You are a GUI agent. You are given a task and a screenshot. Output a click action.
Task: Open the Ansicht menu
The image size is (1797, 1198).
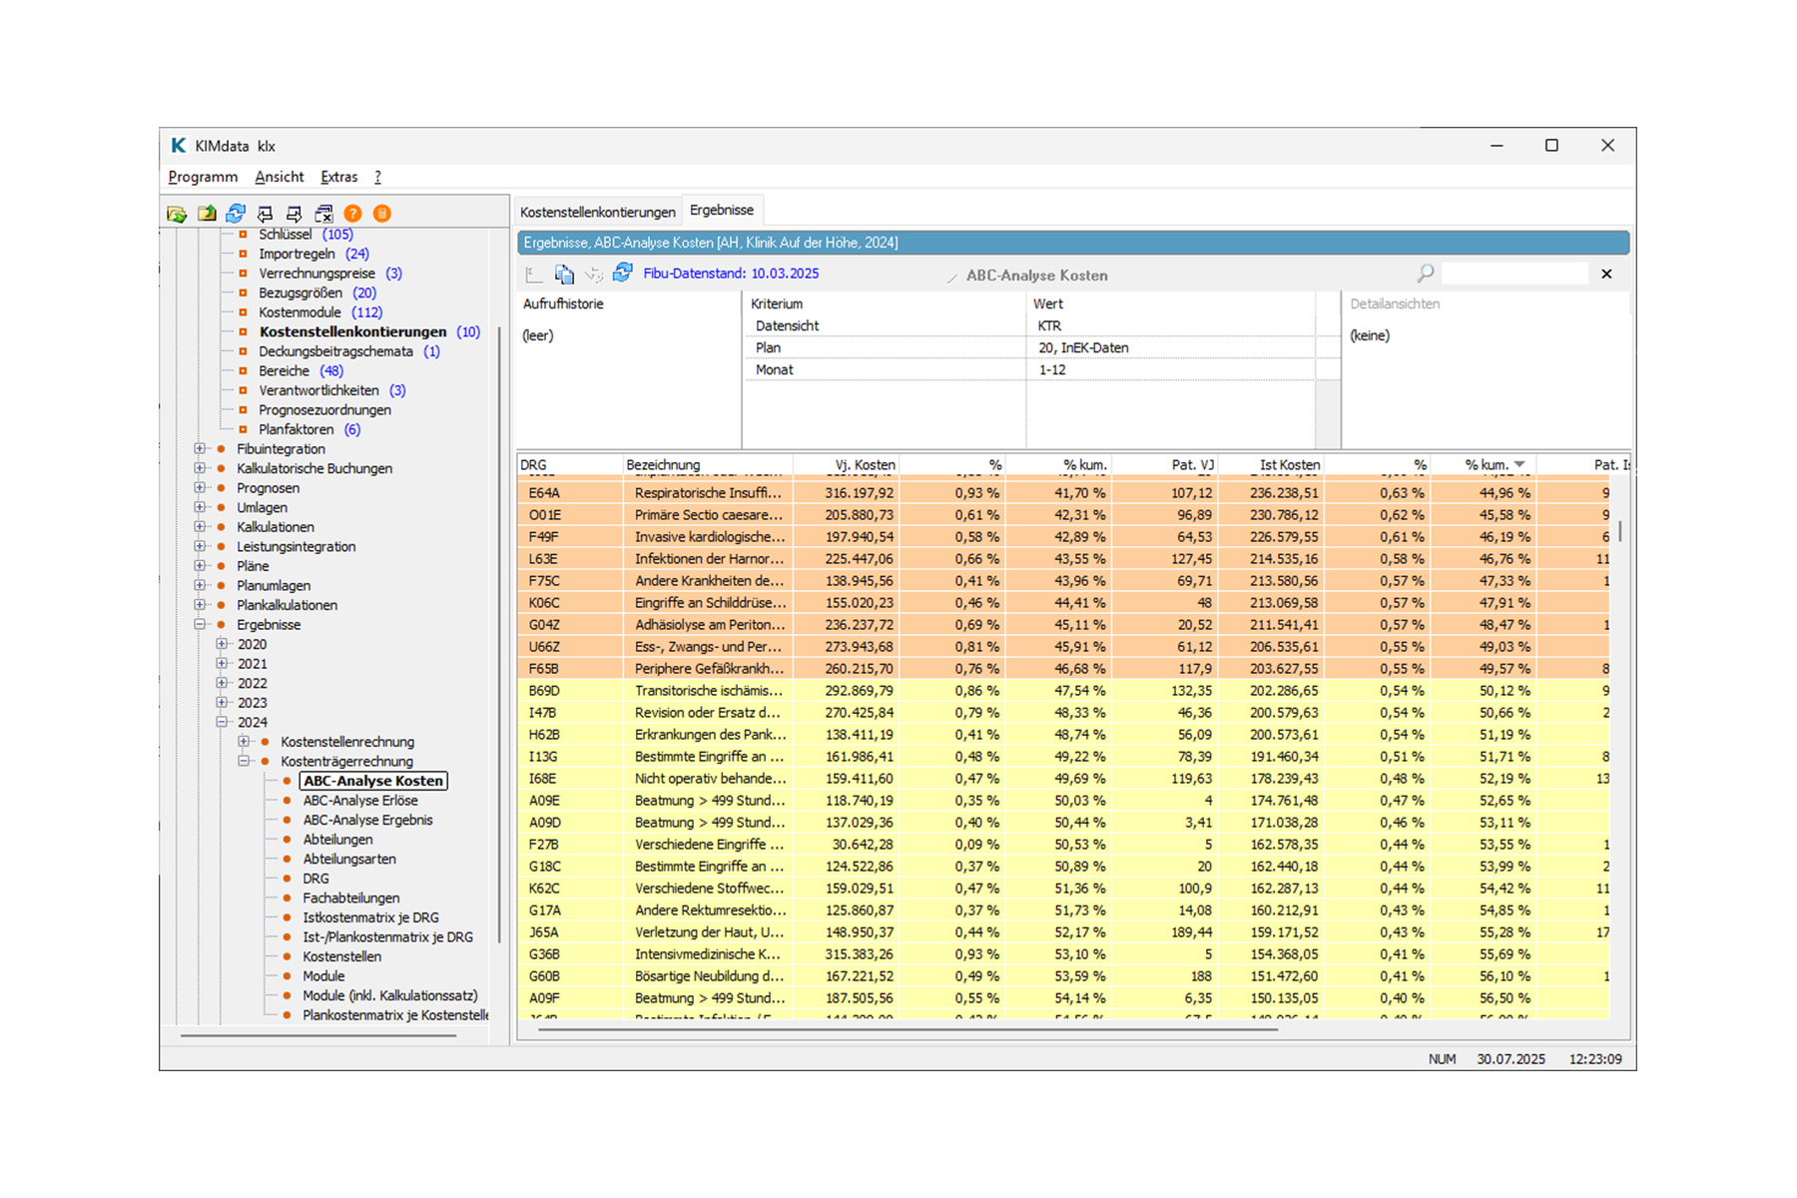tap(280, 177)
